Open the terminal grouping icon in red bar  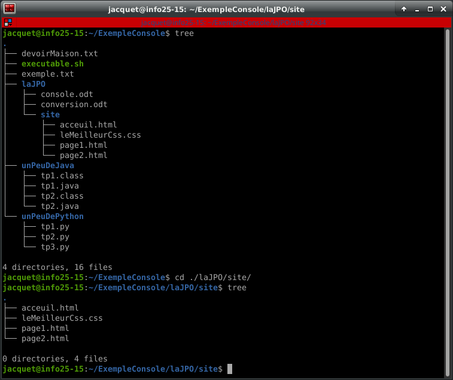click(x=7, y=22)
